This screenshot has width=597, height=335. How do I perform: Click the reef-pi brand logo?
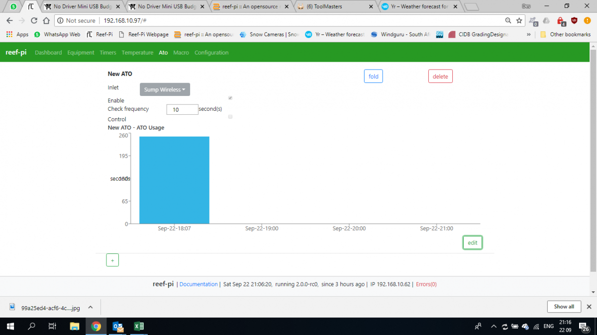(x=16, y=53)
